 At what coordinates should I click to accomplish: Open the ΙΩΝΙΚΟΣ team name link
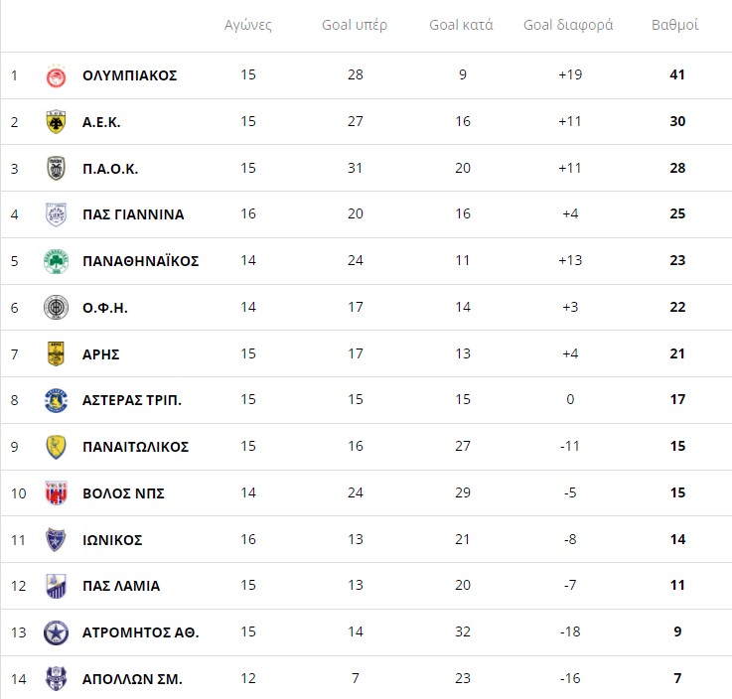[x=113, y=540]
